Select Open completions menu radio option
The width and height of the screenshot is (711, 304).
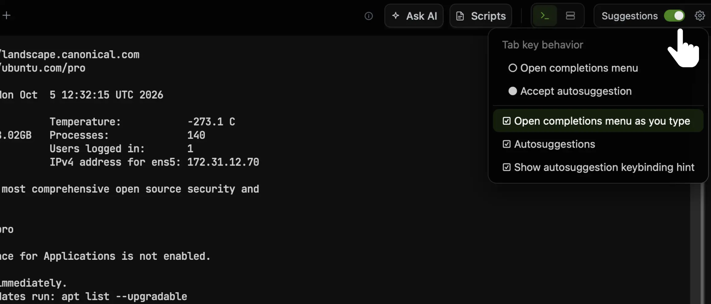tap(573, 68)
